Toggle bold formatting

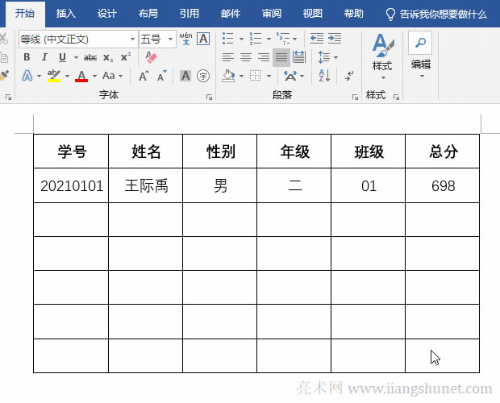pyautogui.click(x=27, y=57)
